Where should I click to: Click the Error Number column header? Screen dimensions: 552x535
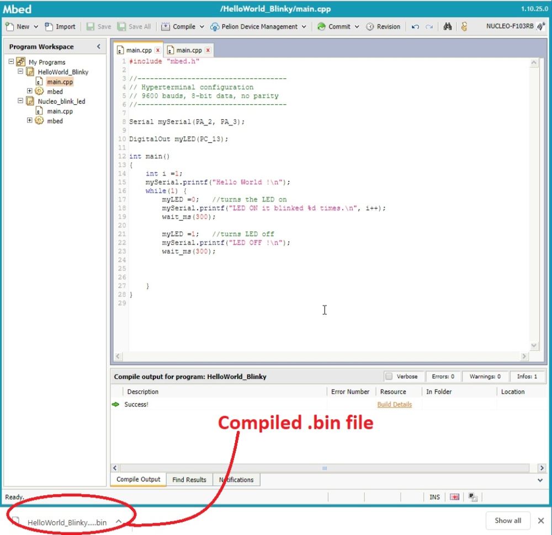point(350,392)
